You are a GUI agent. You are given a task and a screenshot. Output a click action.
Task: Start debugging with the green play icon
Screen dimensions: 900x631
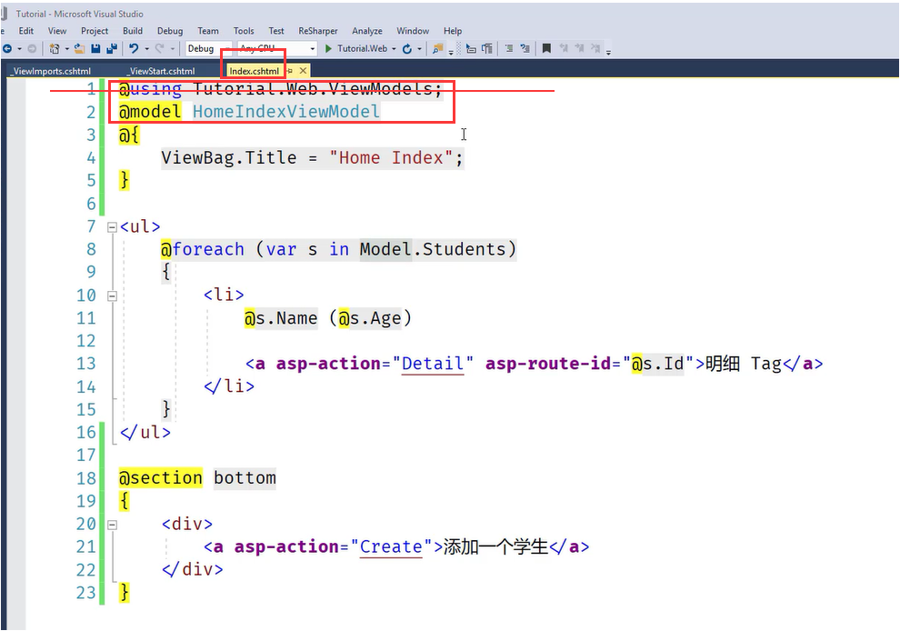point(328,49)
